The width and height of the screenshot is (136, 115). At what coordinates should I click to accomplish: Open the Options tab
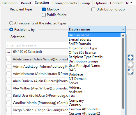point(100,3)
